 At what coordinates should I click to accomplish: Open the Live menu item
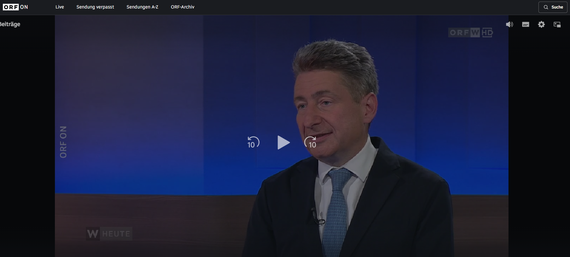[x=60, y=7]
